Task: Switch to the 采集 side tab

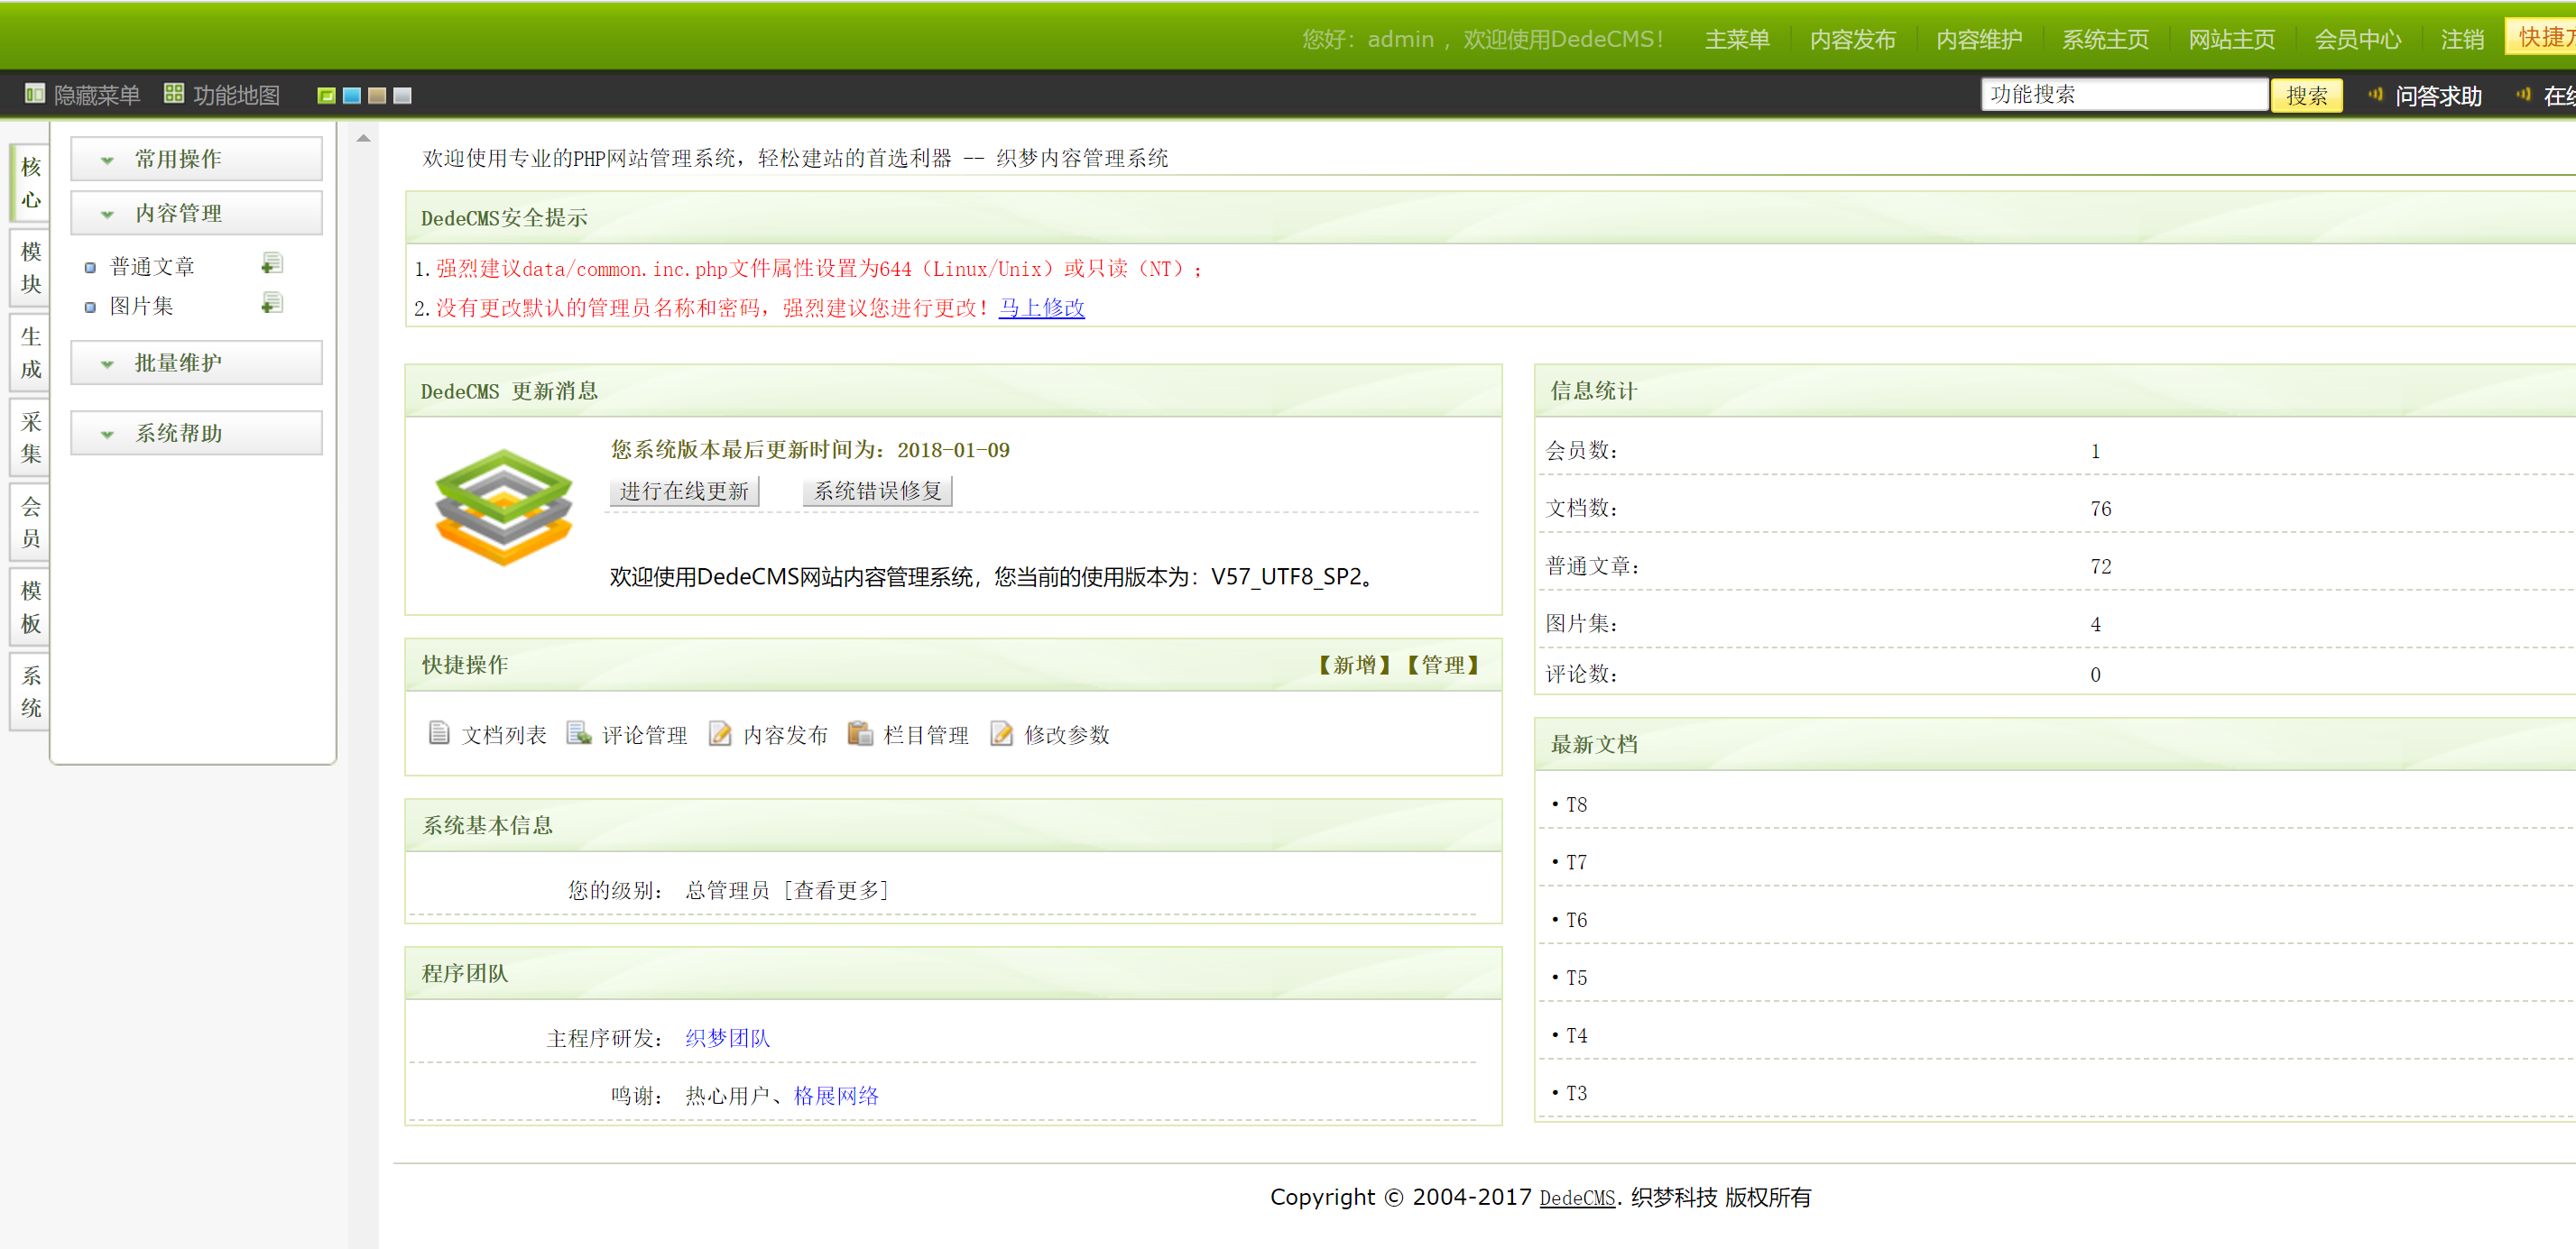Action: point(31,437)
